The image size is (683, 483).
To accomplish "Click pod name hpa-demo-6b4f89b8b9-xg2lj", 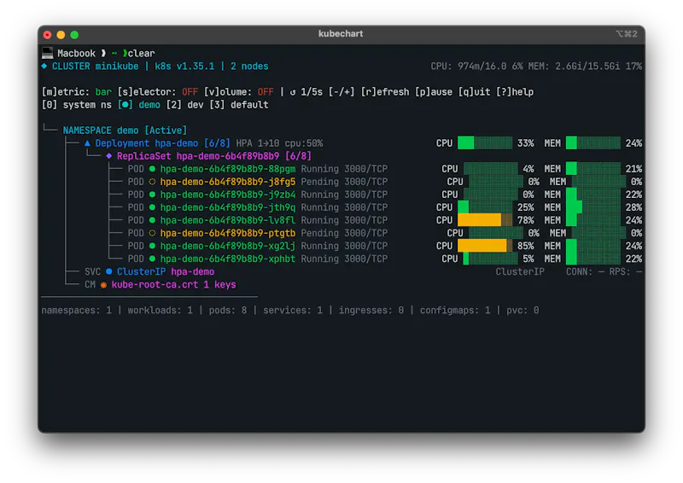I will 228,246.
